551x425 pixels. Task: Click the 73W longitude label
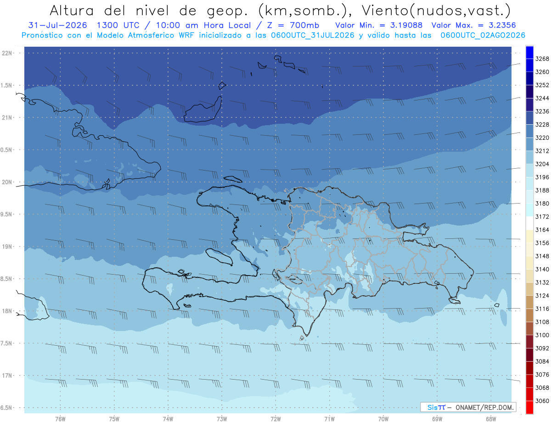pos(222,419)
